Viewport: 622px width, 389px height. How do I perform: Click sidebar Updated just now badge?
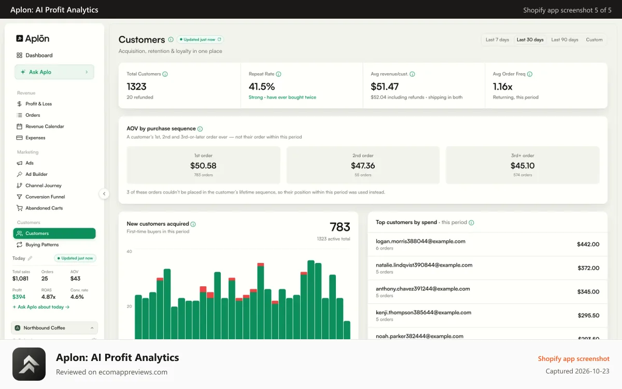(x=75, y=258)
